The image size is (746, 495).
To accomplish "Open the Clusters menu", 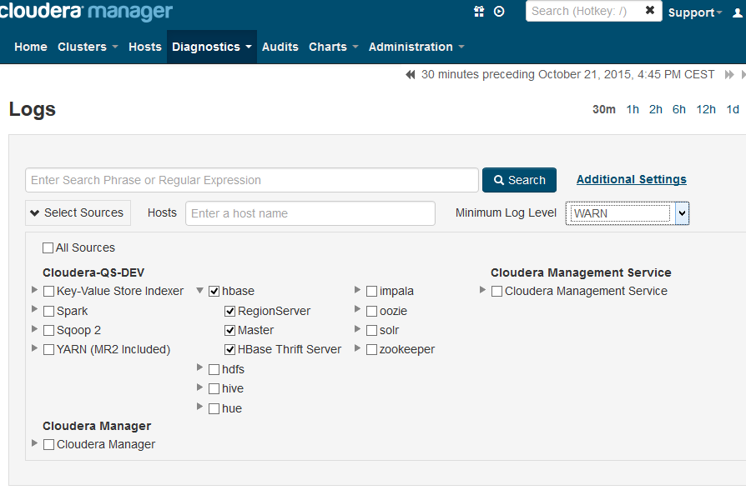I will coord(88,47).
